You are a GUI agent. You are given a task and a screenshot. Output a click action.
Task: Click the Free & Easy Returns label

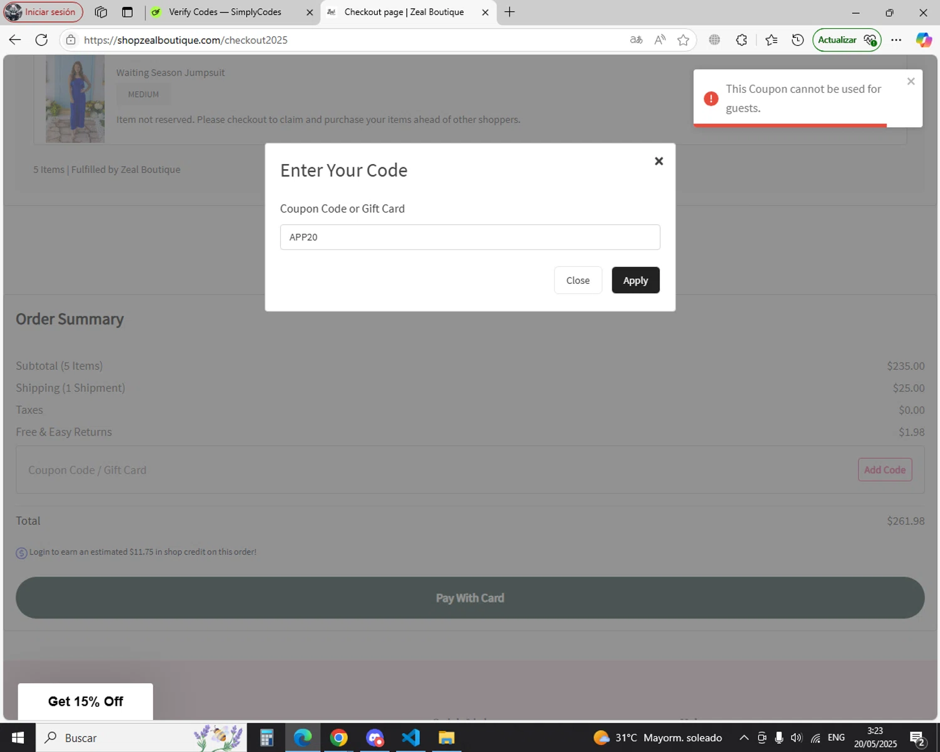(x=64, y=432)
